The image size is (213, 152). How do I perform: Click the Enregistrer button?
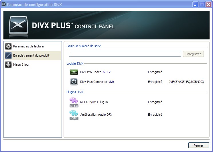click(x=193, y=54)
